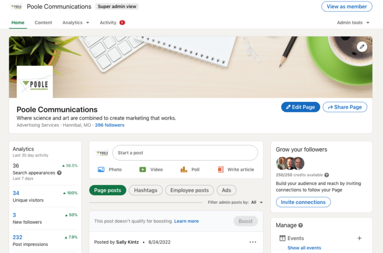Image resolution: width=383 pixels, height=253 pixels.
Task: Click the Start a post field
Action: click(185, 153)
